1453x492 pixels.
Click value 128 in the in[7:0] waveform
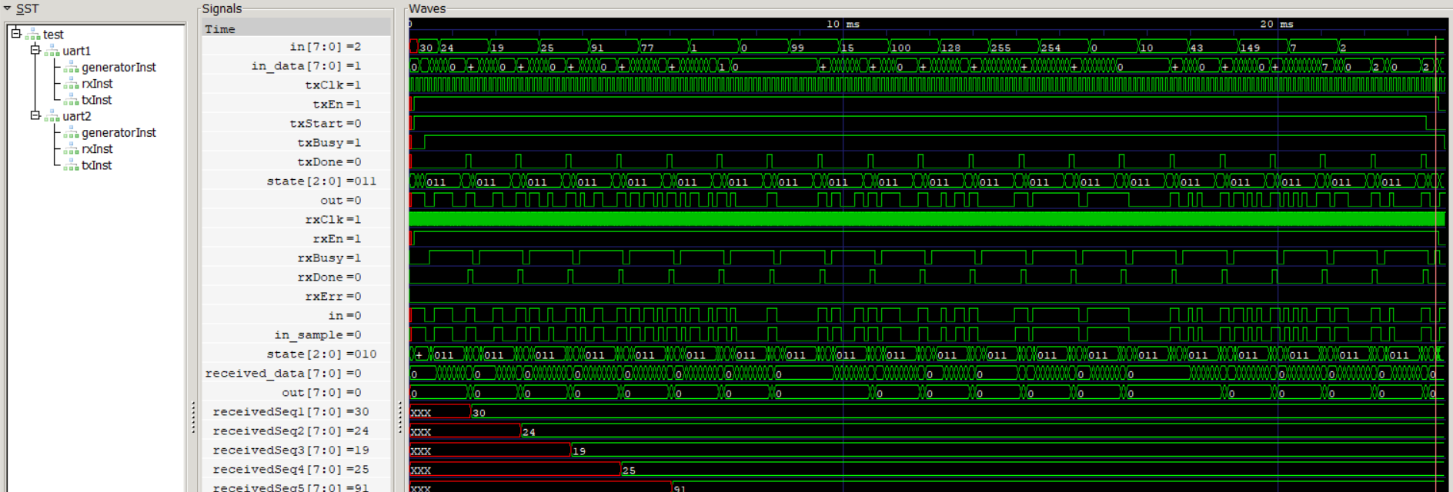(x=950, y=48)
